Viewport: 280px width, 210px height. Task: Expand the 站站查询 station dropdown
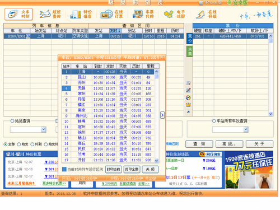pyautogui.click(x=44, y=129)
